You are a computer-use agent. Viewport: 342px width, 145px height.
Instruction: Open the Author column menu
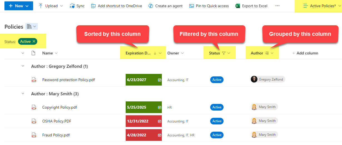[262, 53]
